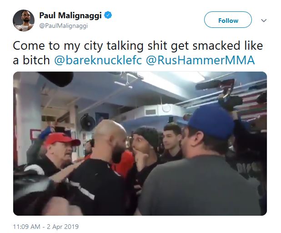Click the young man in background of video

pyautogui.click(x=172, y=140)
